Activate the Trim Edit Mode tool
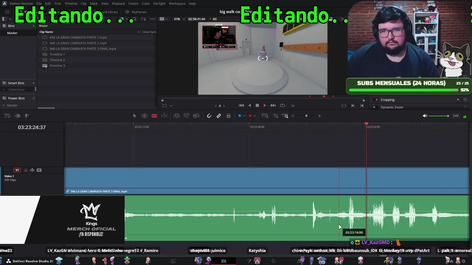This screenshot has width=472, height=265. (x=145, y=116)
